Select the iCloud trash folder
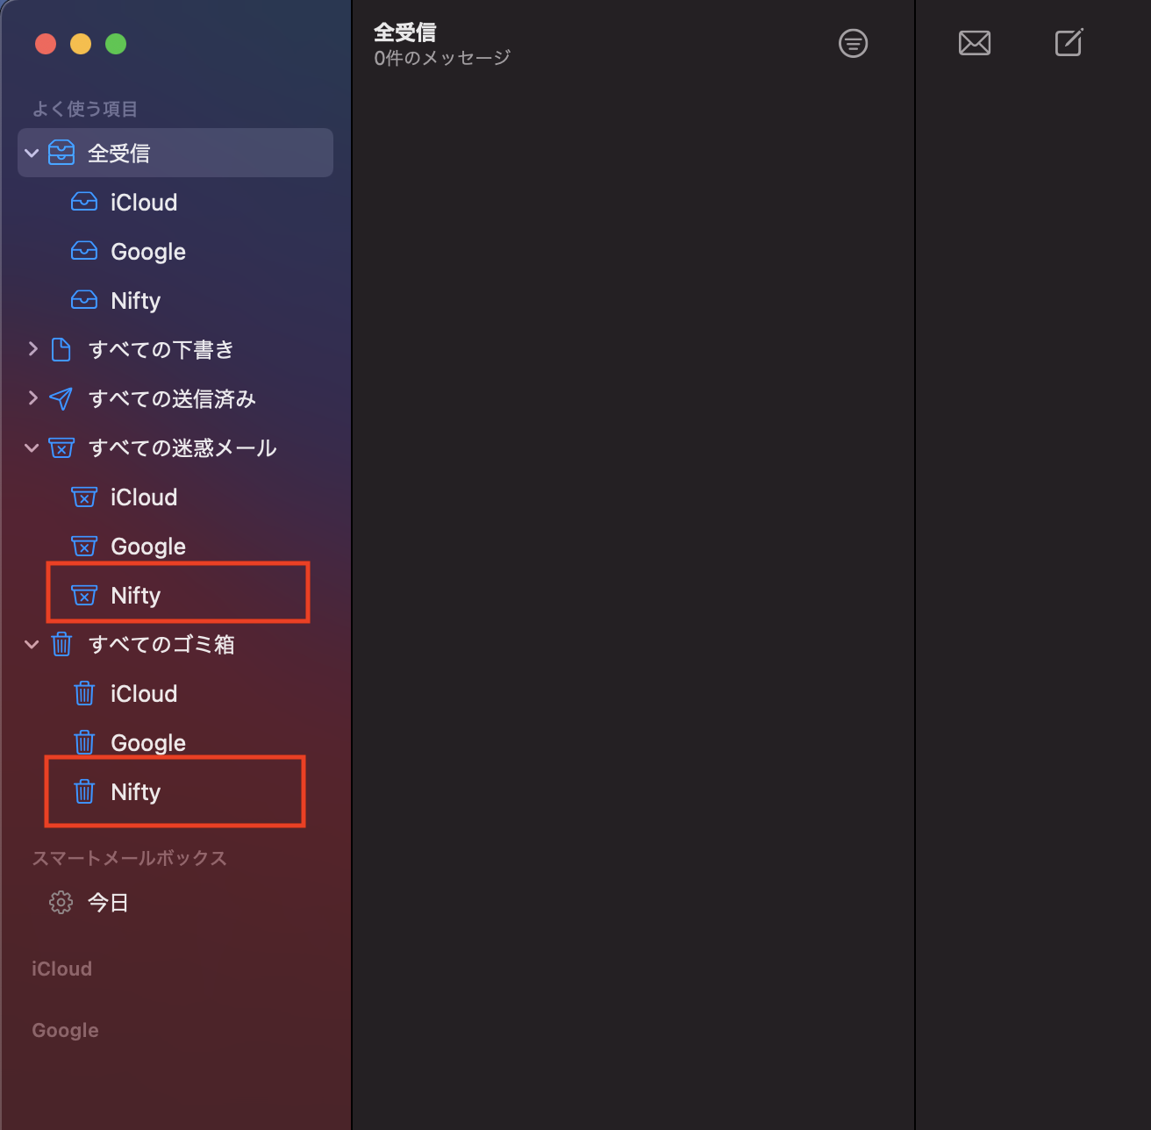Viewport: 1151px width, 1130px height. 143,694
